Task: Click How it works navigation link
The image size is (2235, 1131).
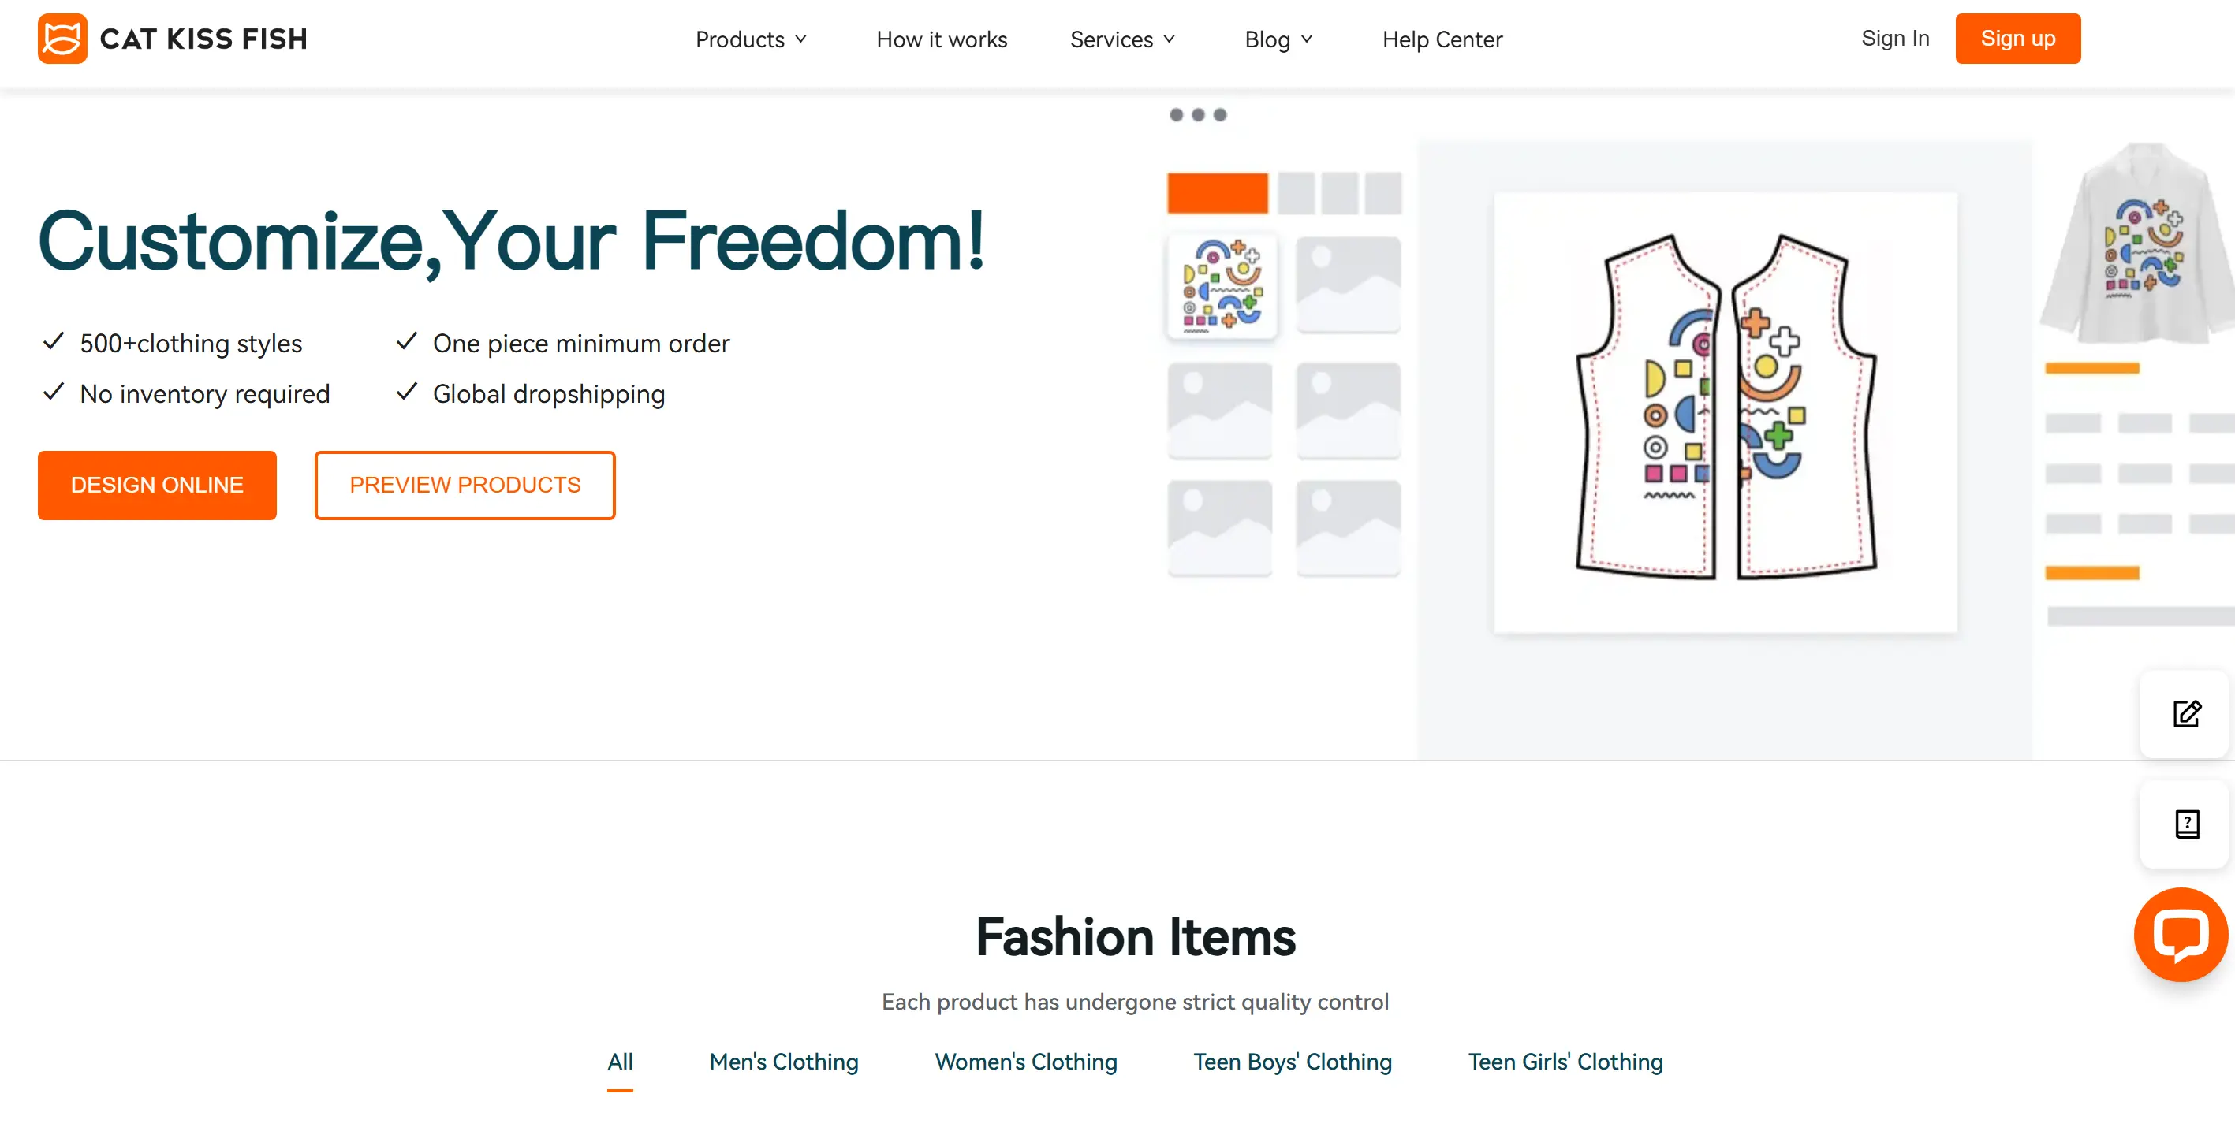Action: (942, 39)
